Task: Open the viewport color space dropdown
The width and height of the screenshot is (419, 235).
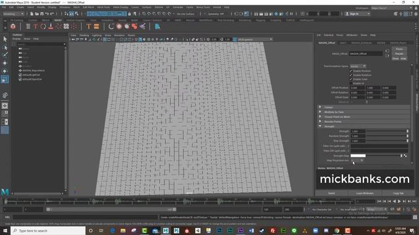Action: [255, 39]
